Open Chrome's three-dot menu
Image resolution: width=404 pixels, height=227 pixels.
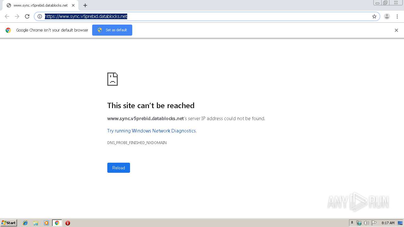click(397, 16)
